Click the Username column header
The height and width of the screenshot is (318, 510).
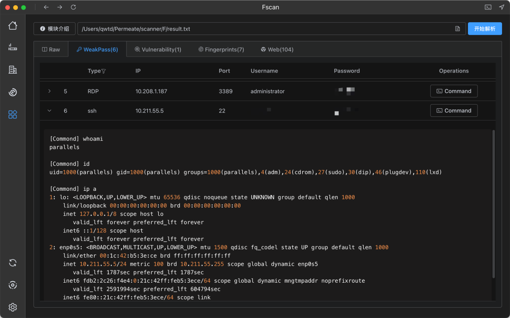(264, 71)
